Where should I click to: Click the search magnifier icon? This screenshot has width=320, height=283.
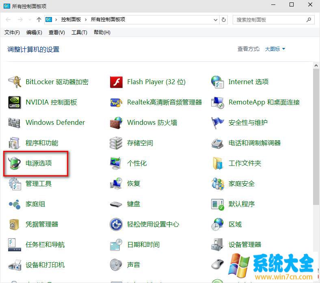point(309,20)
